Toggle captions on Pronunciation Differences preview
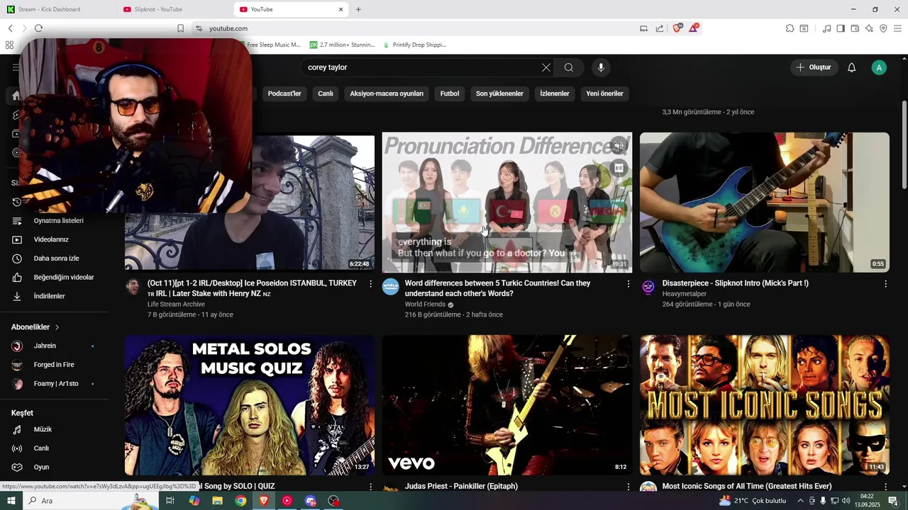908x510 pixels. 619,169
